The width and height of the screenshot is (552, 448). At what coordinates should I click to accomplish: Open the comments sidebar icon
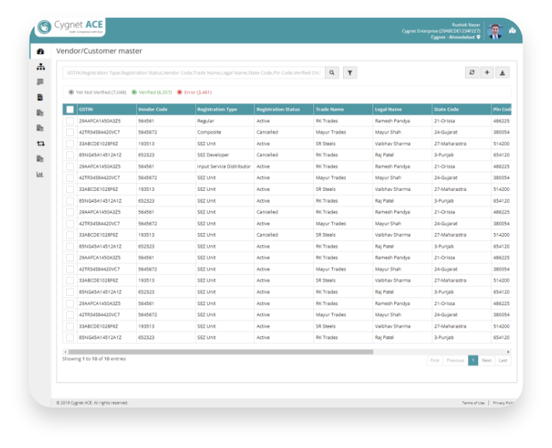(40, 82)
